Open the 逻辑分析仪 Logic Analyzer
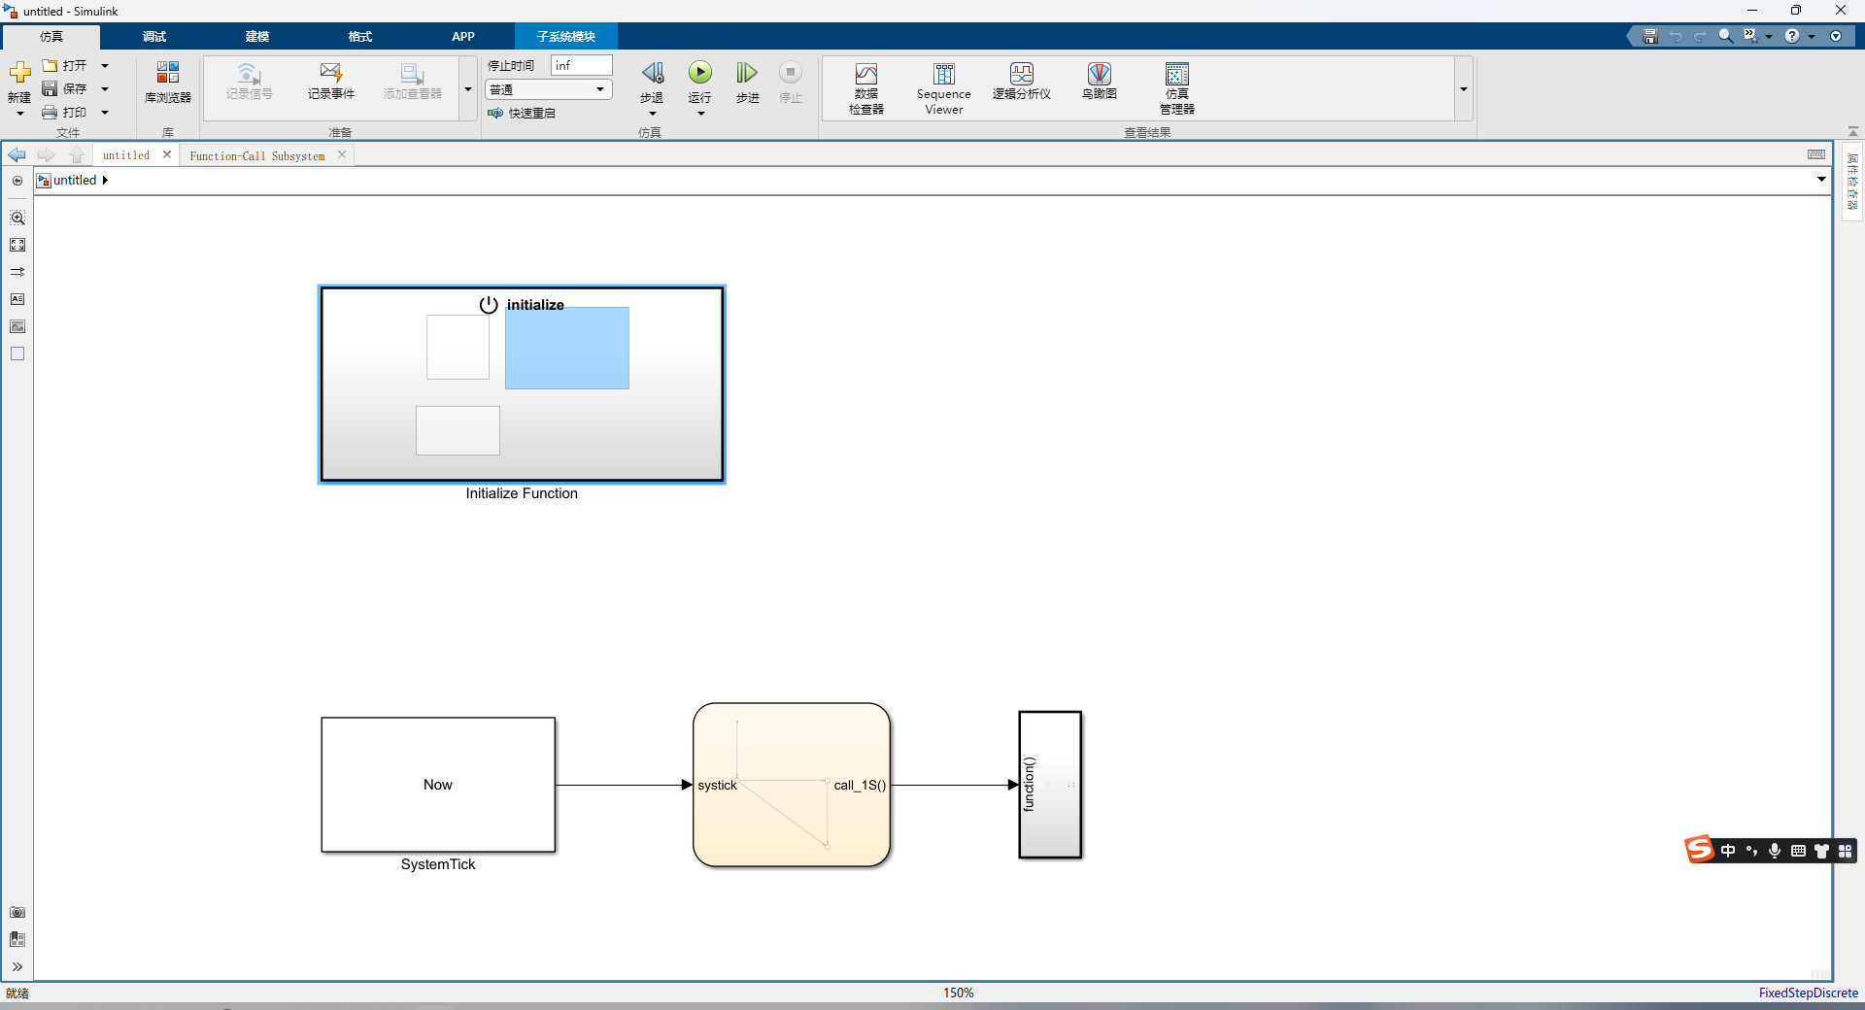The height and width of the screenshot is (1010, 1865). click(x=1021, y=82)
